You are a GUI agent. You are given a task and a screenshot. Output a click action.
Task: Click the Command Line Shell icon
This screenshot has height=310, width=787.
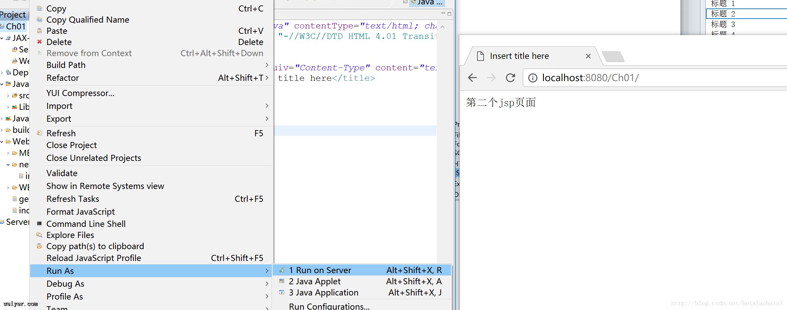[39, 223]
